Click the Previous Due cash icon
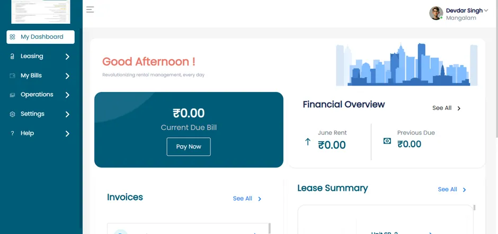498x234 pixels. click(387, 141)
